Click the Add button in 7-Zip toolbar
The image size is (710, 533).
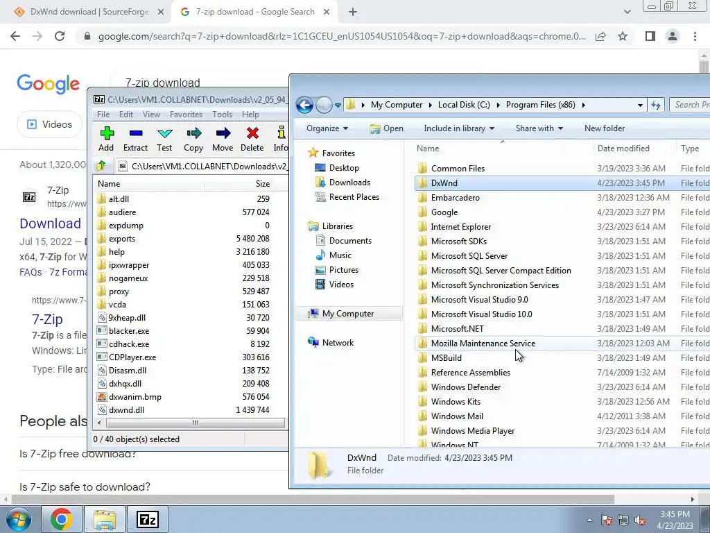coord(106,139)
